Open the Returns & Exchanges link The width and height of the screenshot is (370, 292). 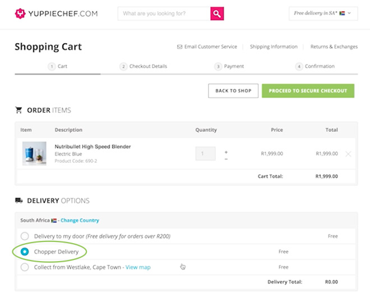tap(334, 47)
